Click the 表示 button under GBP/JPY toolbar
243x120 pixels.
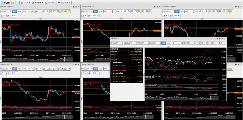[x=96, y=73]
